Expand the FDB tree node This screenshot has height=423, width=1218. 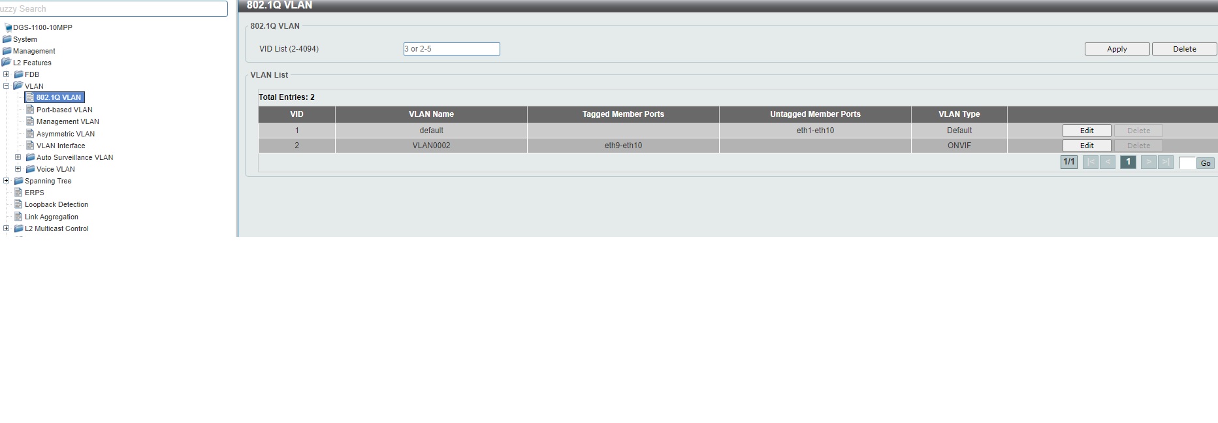pyautogui.click(x=7, y=74)
